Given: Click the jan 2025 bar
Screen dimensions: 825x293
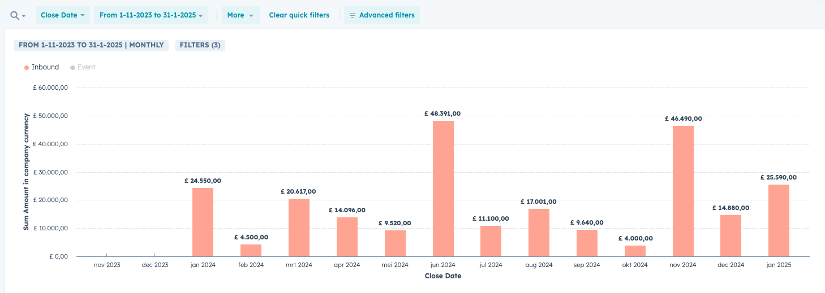Looking at the screenshot, I should pyautogui.click(x=779, y=221).
